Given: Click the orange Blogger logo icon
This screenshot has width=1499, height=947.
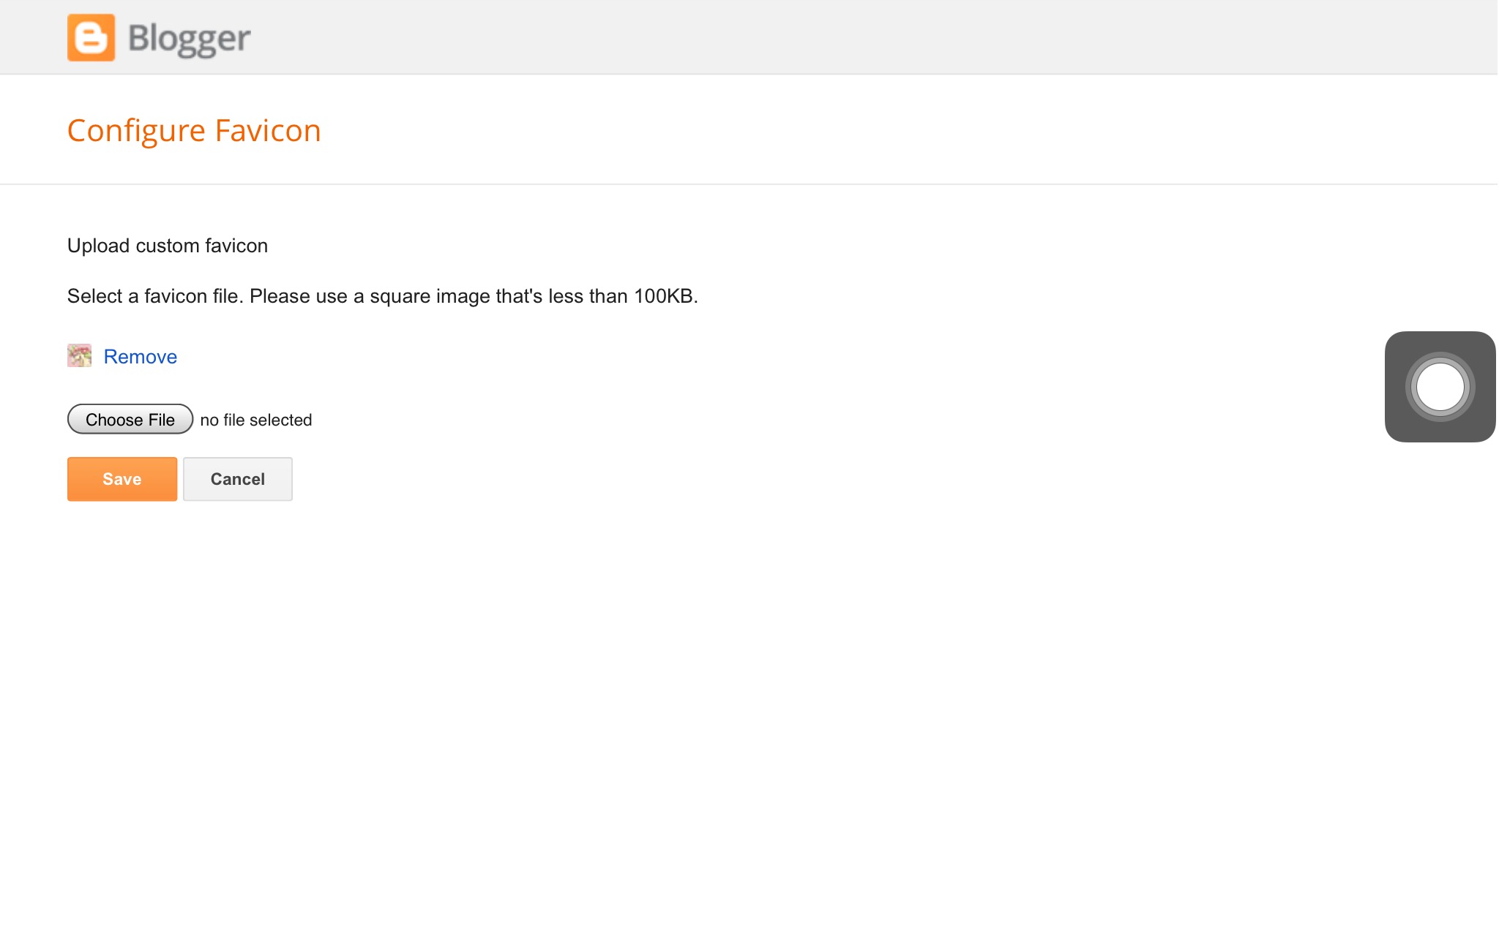Looking at the screenshot, I should point(91,37).
